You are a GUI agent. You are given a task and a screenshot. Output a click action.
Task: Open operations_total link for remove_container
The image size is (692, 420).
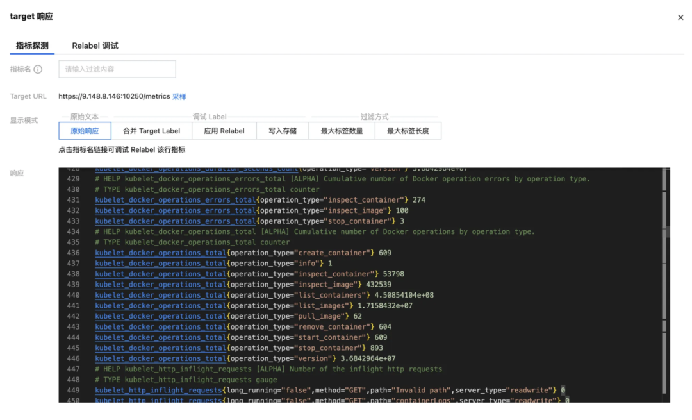(x=161, y=327)
